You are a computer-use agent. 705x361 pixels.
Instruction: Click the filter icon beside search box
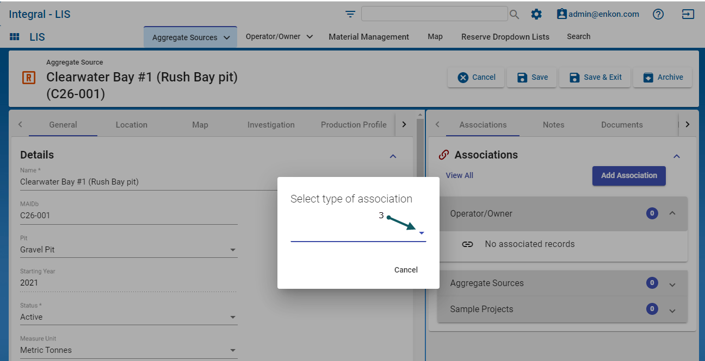pos(350,14)
